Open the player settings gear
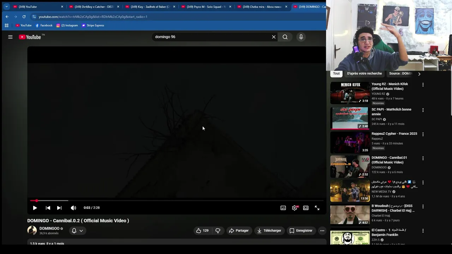The image size is (452, 254). point(295,208)
